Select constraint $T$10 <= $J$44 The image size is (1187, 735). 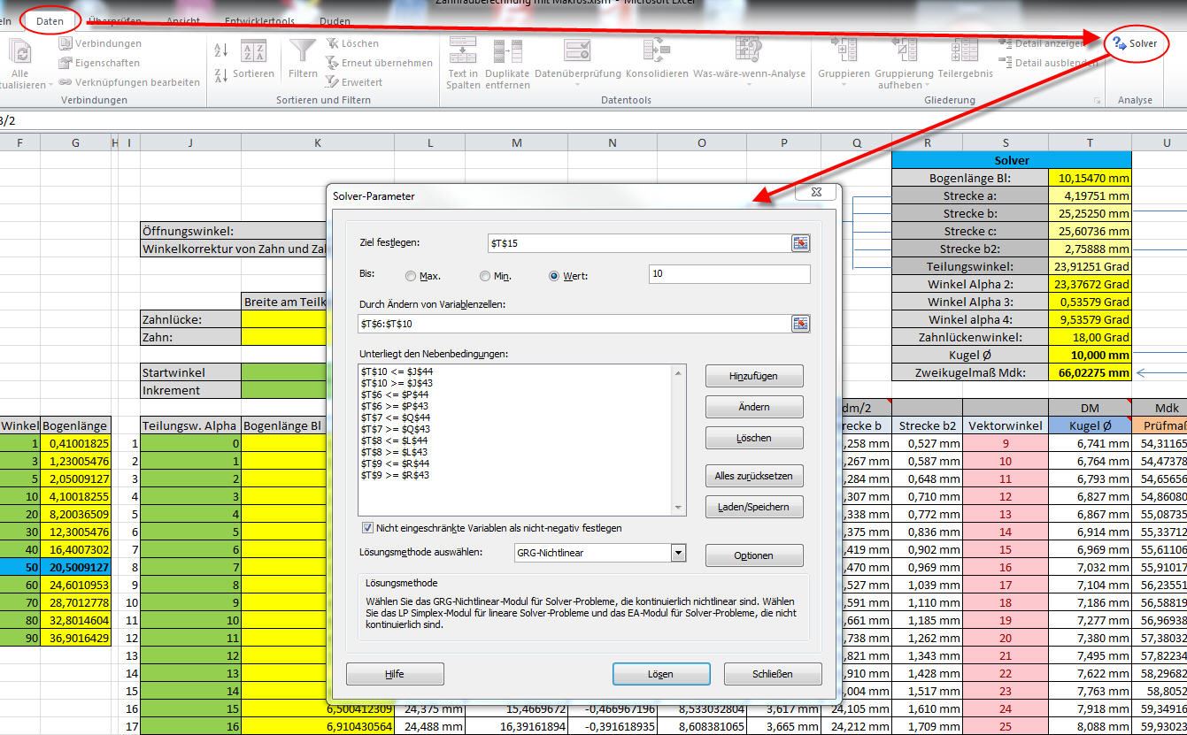click(x=396, y=371)
